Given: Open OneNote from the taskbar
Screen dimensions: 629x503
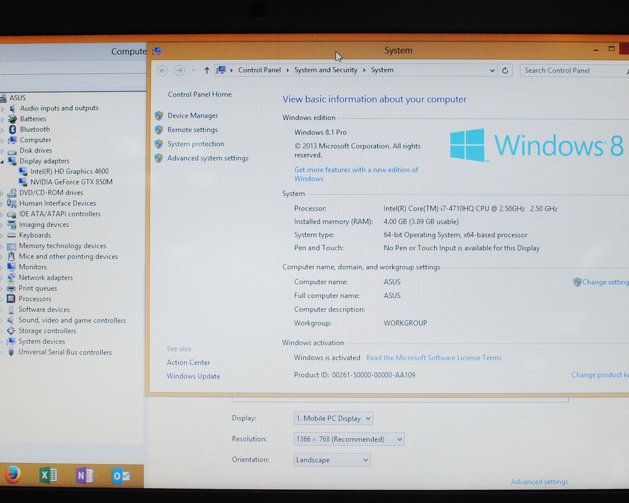Looking at the screenshot, I should (x=84, y=476).
